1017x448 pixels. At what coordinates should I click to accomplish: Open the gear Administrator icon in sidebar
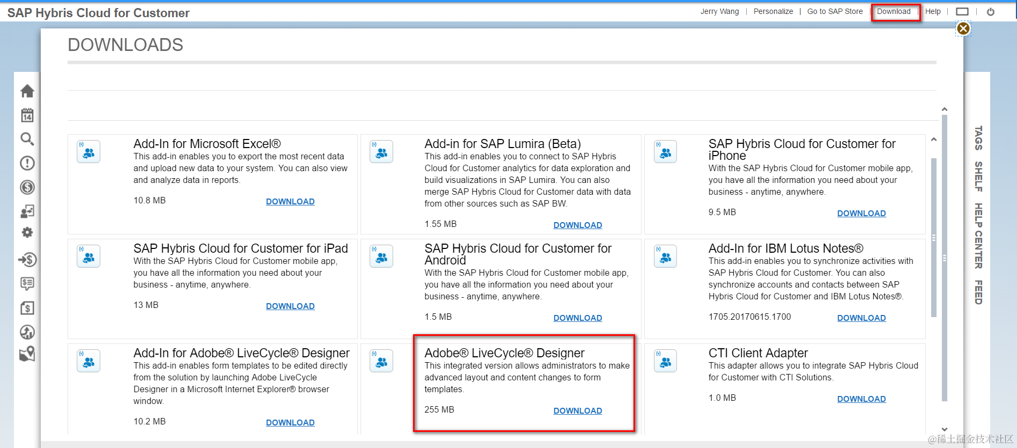(27, 232)
